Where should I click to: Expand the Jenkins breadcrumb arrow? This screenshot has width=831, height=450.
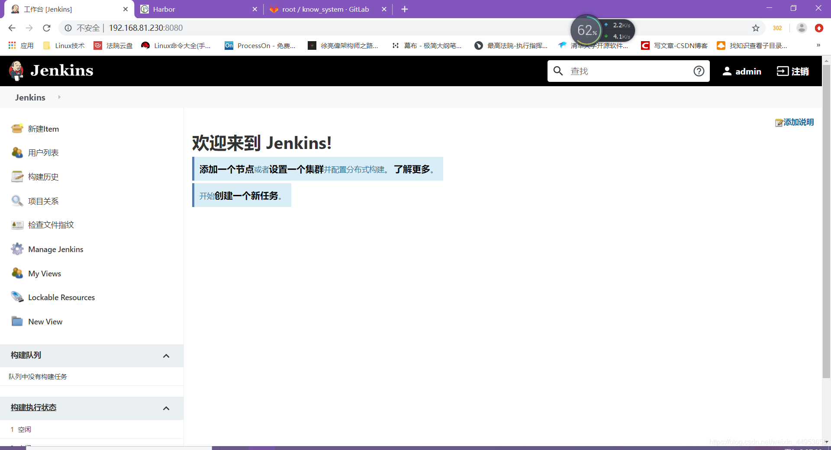pos(59,97)
